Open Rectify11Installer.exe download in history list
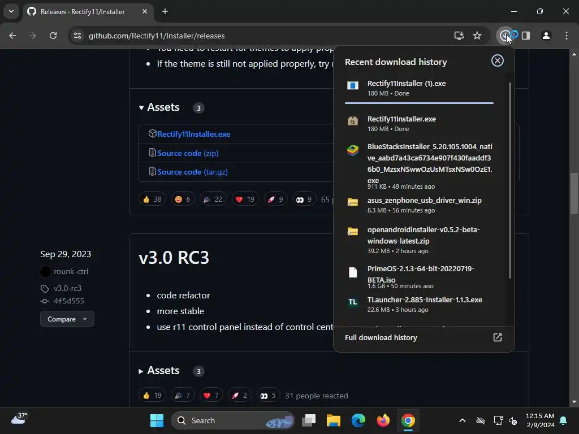Viewport: 579px width, 434px height. 419,124
